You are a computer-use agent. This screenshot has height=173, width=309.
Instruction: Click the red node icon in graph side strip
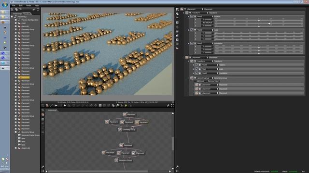coord(43,115)
